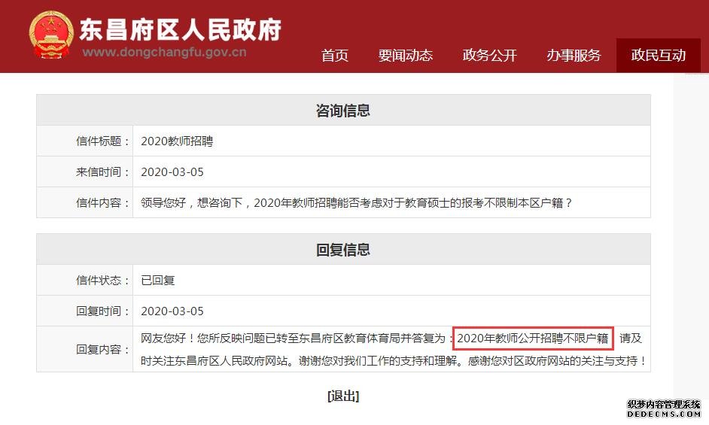Open the 要闻动态 navigation tab
Viewport: 709px width, 425px height.
pyautogui.click(x=406, y=55)
